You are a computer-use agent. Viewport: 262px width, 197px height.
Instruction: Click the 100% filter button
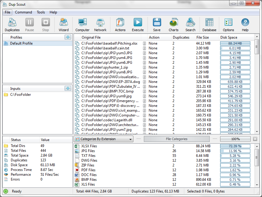click(x=235, y=139)
